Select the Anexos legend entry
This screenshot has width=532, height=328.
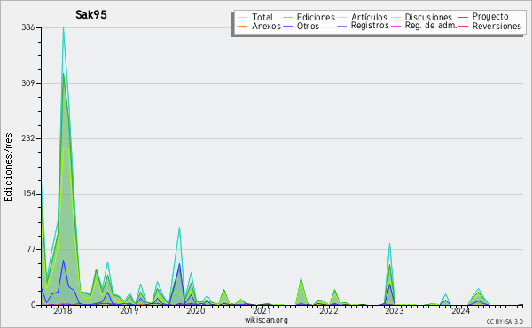[x=266, y=26]
